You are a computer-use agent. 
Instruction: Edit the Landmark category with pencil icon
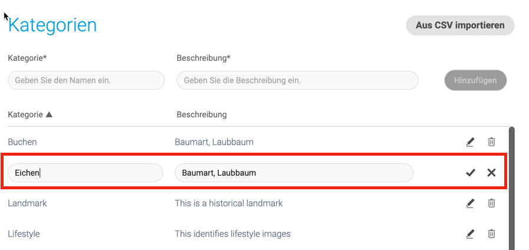pos(470,203)
